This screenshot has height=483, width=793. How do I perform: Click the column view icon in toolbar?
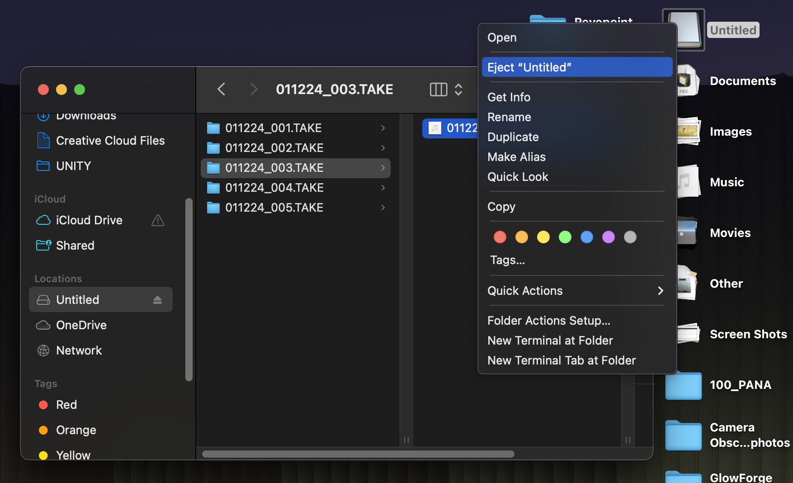point(438,90)
